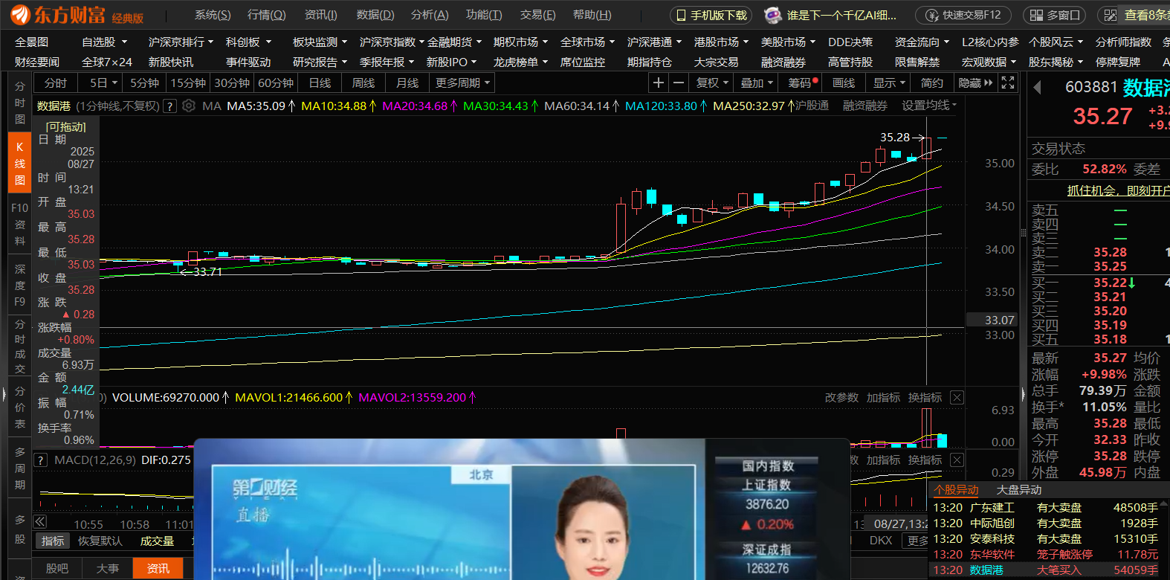Image resolution: width=1170 pixels, height=580 pixels.
Task: Collapse side panel with 隐藏 button
Action: tap(975, 83)
